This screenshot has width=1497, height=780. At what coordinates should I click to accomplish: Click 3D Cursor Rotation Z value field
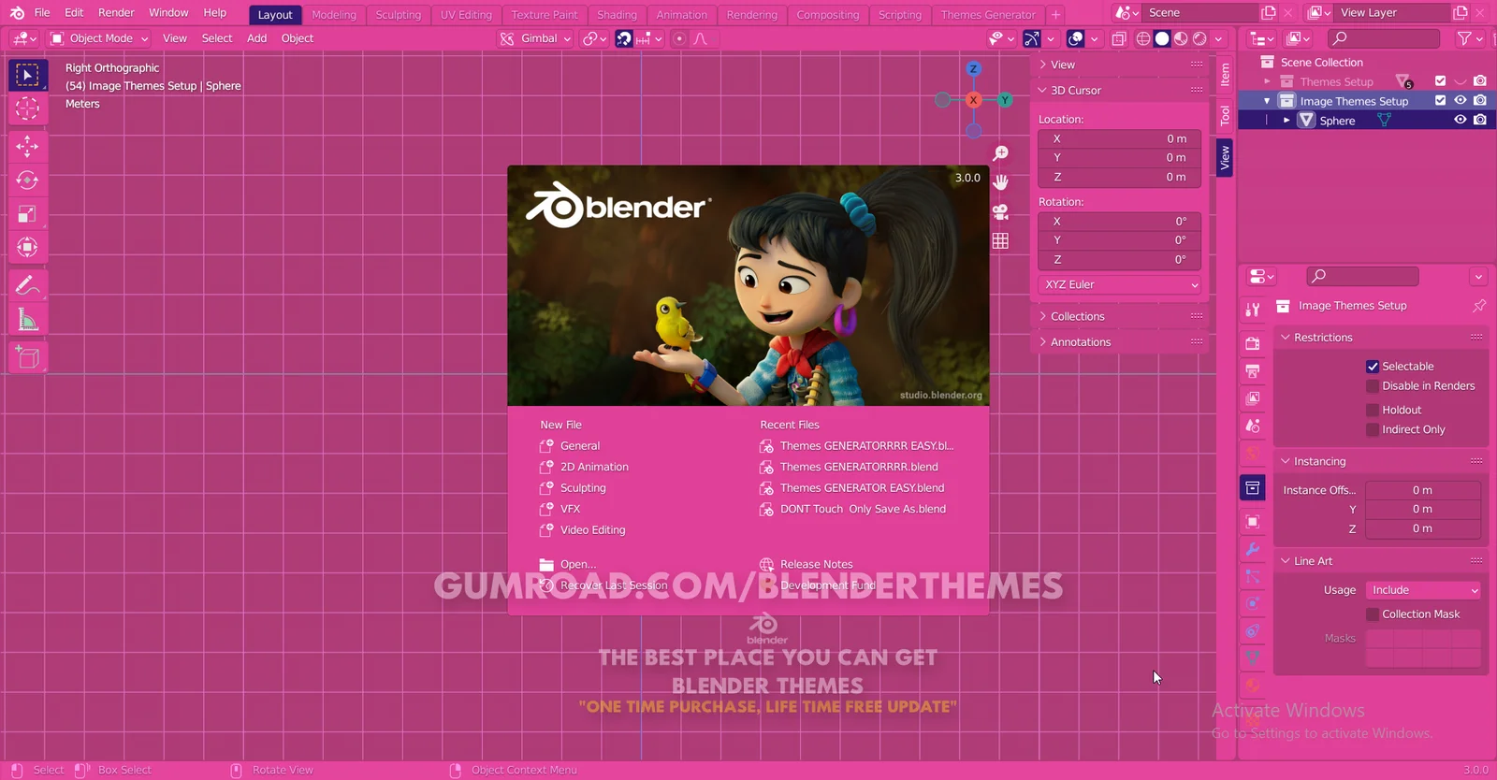(1119, 260)
